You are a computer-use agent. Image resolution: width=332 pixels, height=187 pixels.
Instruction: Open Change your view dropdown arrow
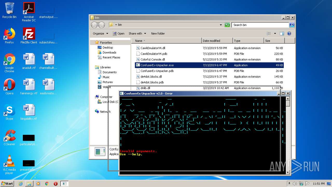coord(275,34)
